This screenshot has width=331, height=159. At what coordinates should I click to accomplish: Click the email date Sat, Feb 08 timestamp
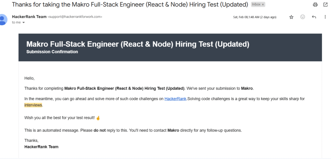click(x=255, y=17)
